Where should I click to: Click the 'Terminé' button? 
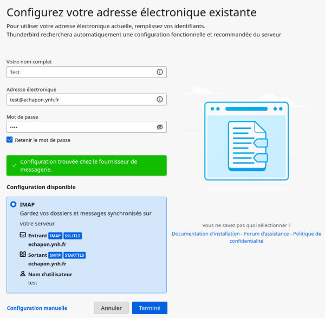point(149,308)
